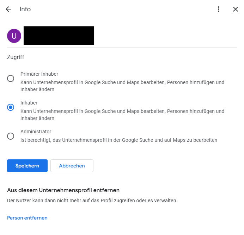Select the Primärer Inhaber radio circle
The image size is (244, 235).
tap(11, 78)
